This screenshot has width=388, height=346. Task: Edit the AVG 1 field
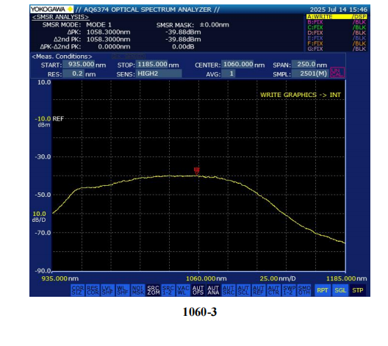(x=229, y=73)
